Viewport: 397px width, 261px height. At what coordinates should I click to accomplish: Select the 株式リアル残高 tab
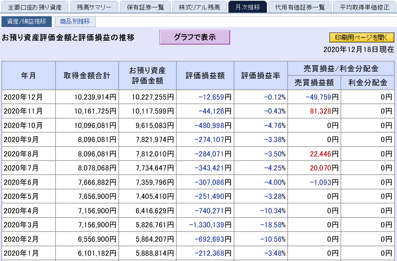pyautogui.click(x=200, y=7)
